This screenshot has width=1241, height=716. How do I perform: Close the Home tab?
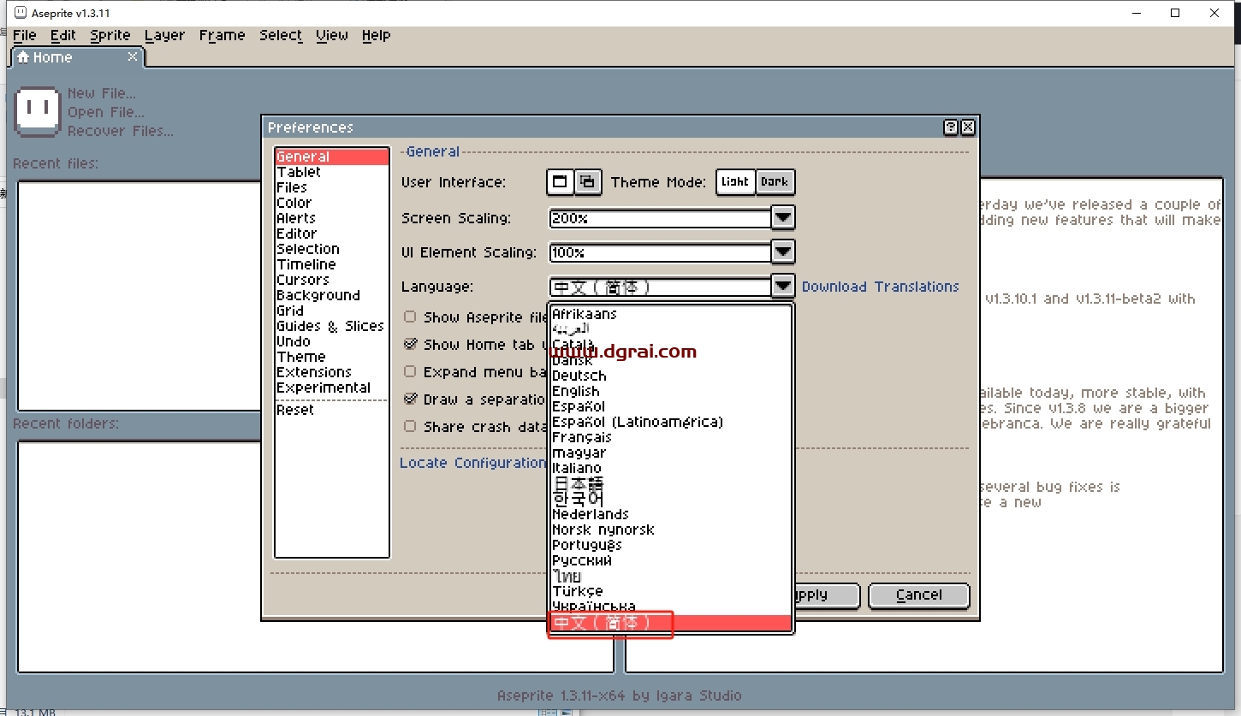pyautogui.click(x=133, y=56)
